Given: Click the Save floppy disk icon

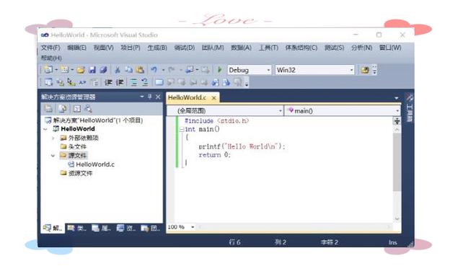Looking at the screenshot, I should click(x=92, y=70).
